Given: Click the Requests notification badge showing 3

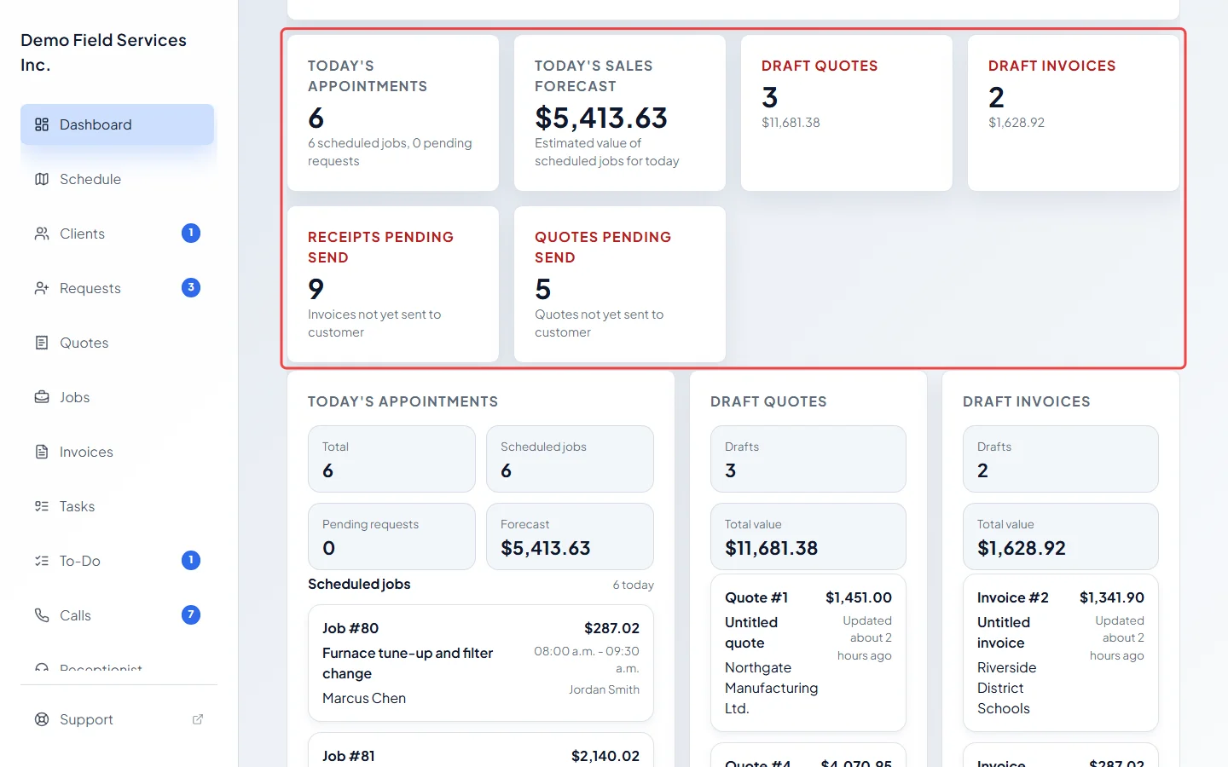Looking at the screenshot, I should [x=191, y=287].
